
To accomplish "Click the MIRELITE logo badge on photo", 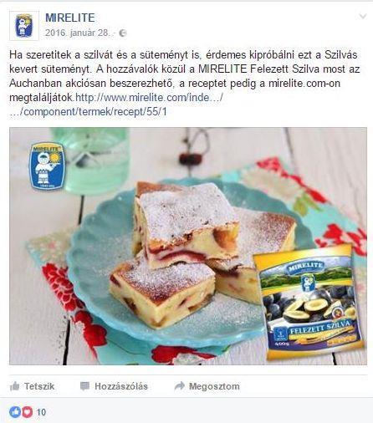I will (x=47, y=166).
